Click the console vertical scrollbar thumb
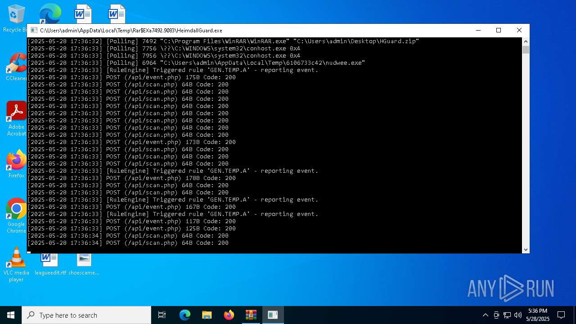This screenshot has width=576, height=324. (526, 49)
